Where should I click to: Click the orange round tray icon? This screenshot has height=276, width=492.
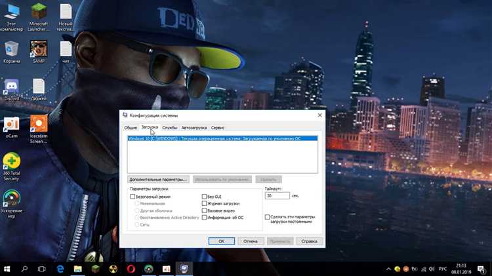[405, 269]
